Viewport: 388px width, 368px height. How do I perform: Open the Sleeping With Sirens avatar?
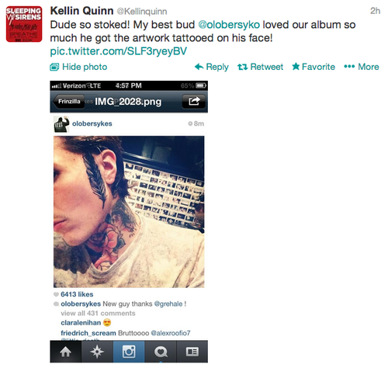point(24,24)
